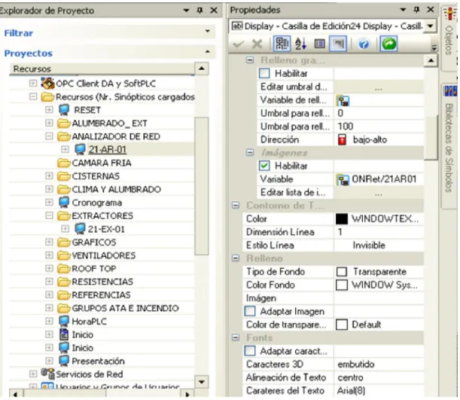
Task: Click the ellipsis for Editar umbral d...
Action: pos(379,87)
